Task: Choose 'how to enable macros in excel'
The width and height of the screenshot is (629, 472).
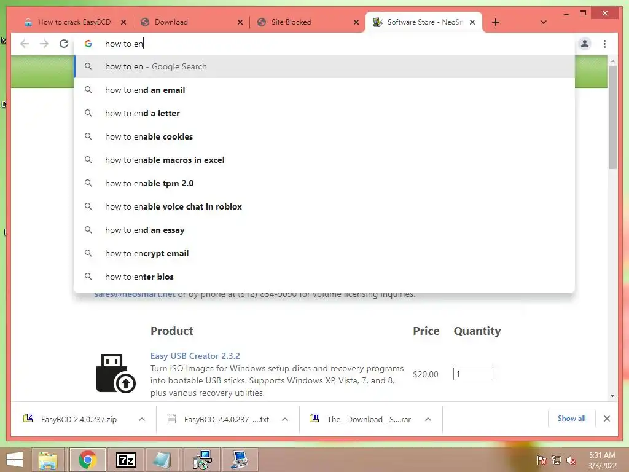Action: [324, 160]
